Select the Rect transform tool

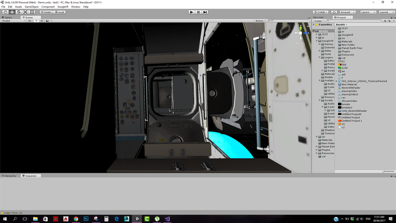(x=32, y=12)
